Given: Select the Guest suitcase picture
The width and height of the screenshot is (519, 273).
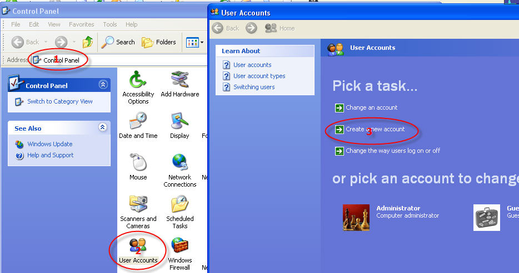Looking at the screenshot, I should click(x=487, y=217).
